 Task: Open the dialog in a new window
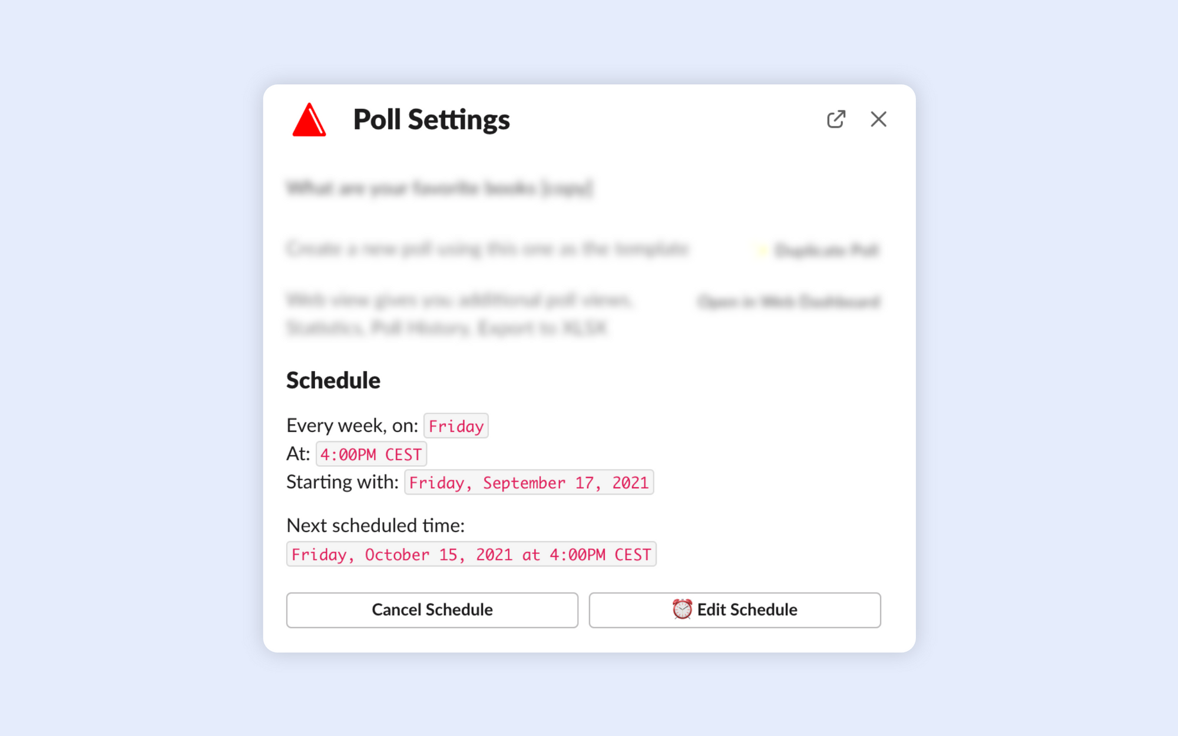836,120
